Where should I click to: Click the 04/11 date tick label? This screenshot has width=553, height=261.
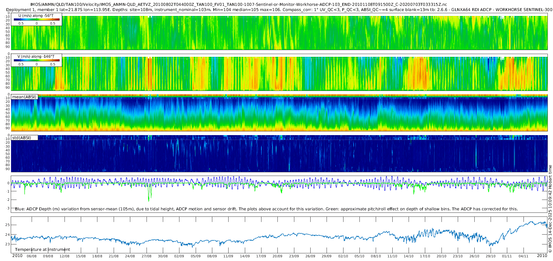pos(524,256)
